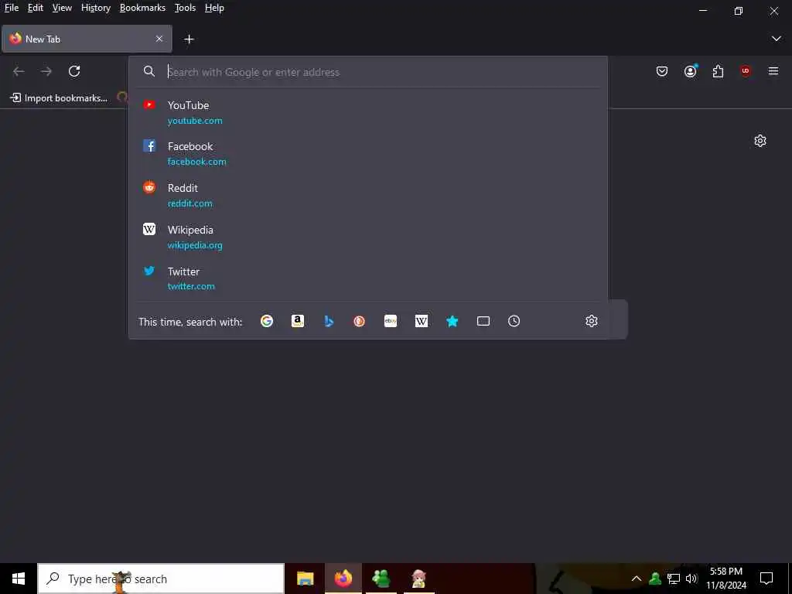Go forward using the forward arrow
The image size is (792, 594).
tap(46, 71)
